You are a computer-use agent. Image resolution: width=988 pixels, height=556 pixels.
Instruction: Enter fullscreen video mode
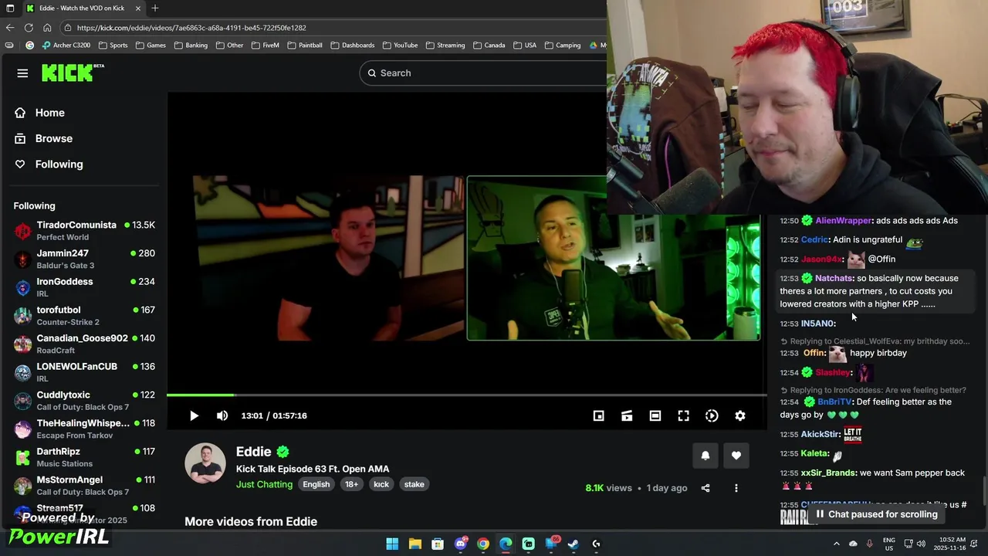click(x=684, y=415)
